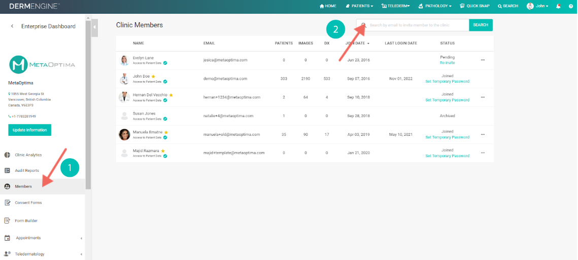Sort by DX column header
This screenshot has height=260, width=578.
click(x=327, y=44)
